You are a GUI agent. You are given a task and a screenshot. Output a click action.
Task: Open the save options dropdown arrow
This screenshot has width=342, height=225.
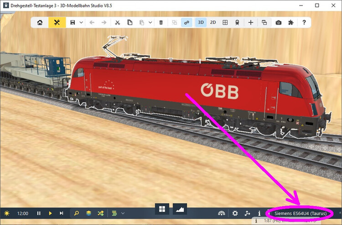coord(81,22)
